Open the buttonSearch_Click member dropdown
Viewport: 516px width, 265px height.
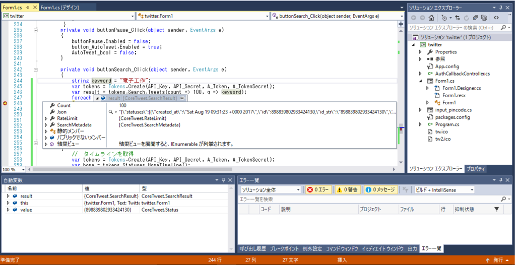[402, 16]
